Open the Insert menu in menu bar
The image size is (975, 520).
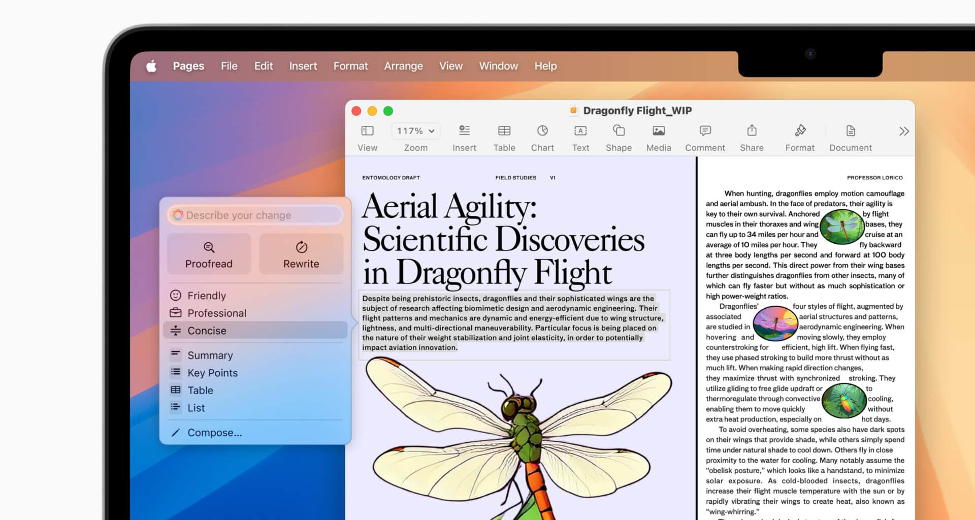click(x=303, y=66)
